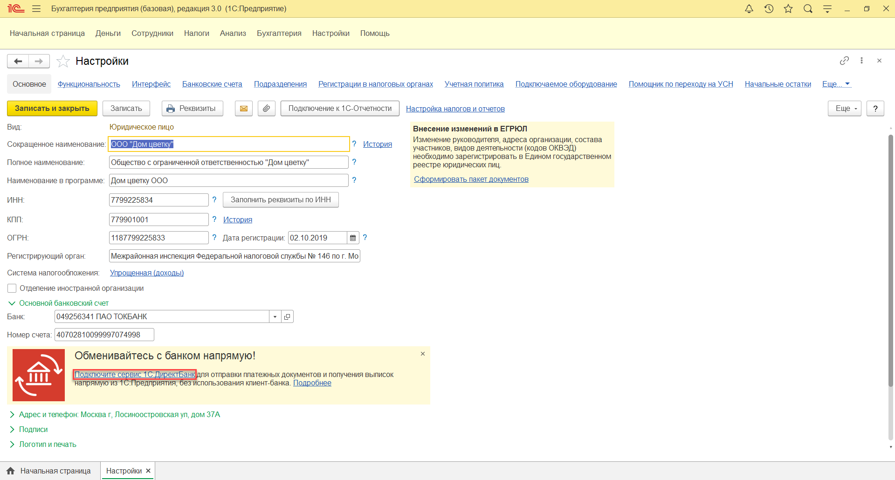Screen dimensions: 895x480
Task: Click the help question mark for Наименование в программе
Action: (x=354, y=180)
